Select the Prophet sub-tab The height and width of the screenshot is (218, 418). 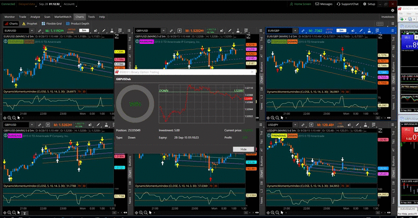(x=30, y=23)
